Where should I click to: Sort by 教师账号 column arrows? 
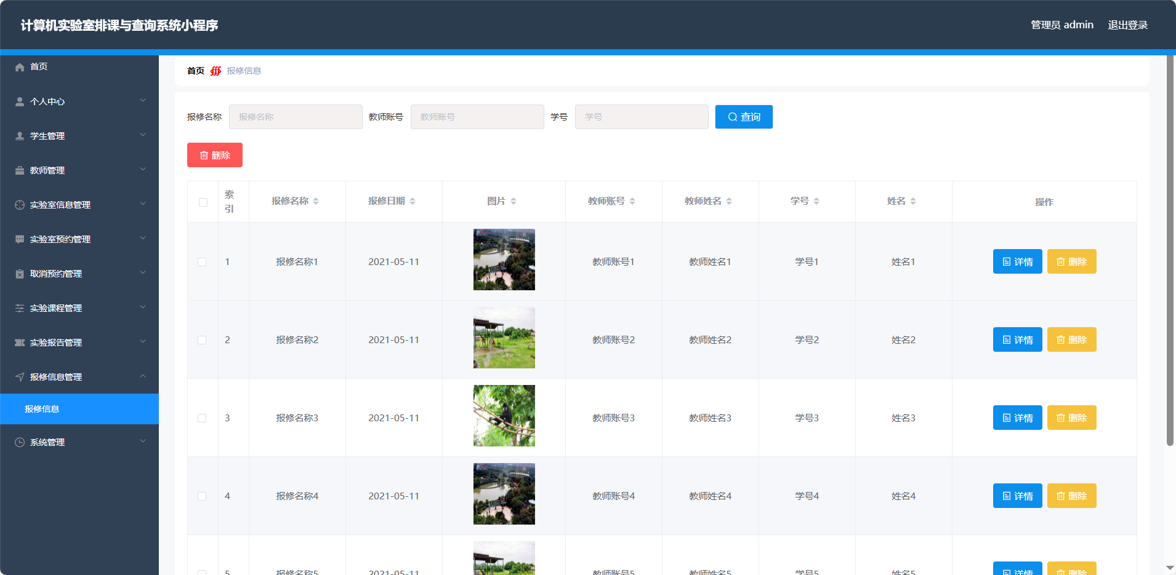[x=632, y=201]
